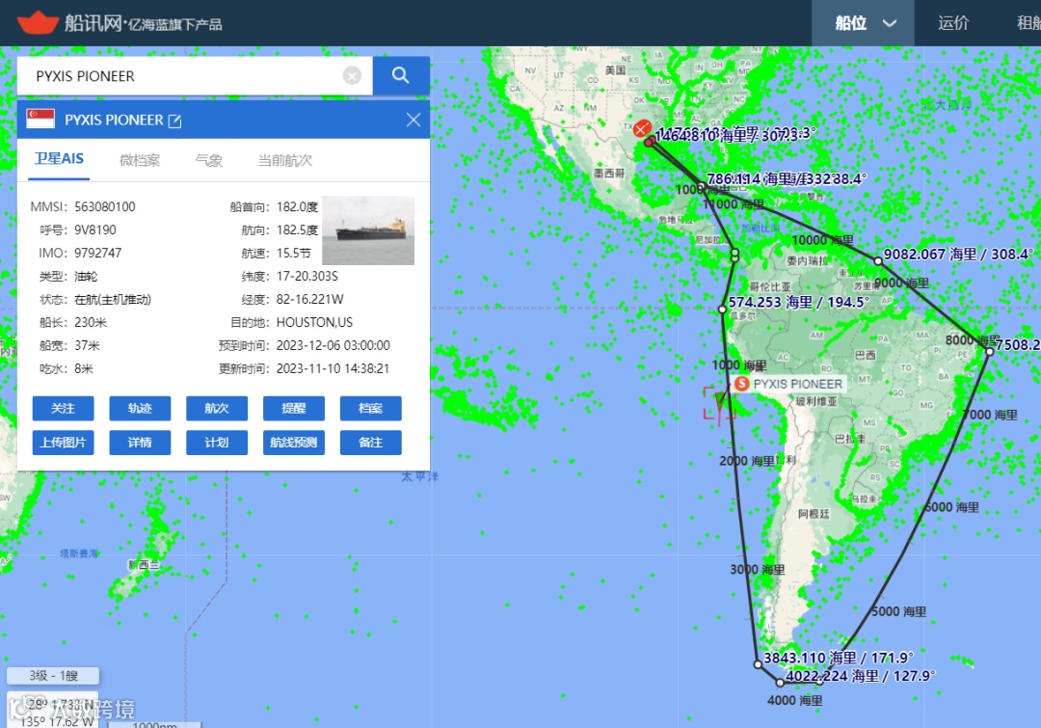This screenshot has width=1041, height=728.
Task: Click the 船讯网 site title
Action: click(x=93, y=23)
